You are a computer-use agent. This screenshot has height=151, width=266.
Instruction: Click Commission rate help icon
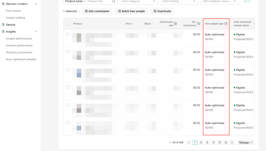[175, 24]
